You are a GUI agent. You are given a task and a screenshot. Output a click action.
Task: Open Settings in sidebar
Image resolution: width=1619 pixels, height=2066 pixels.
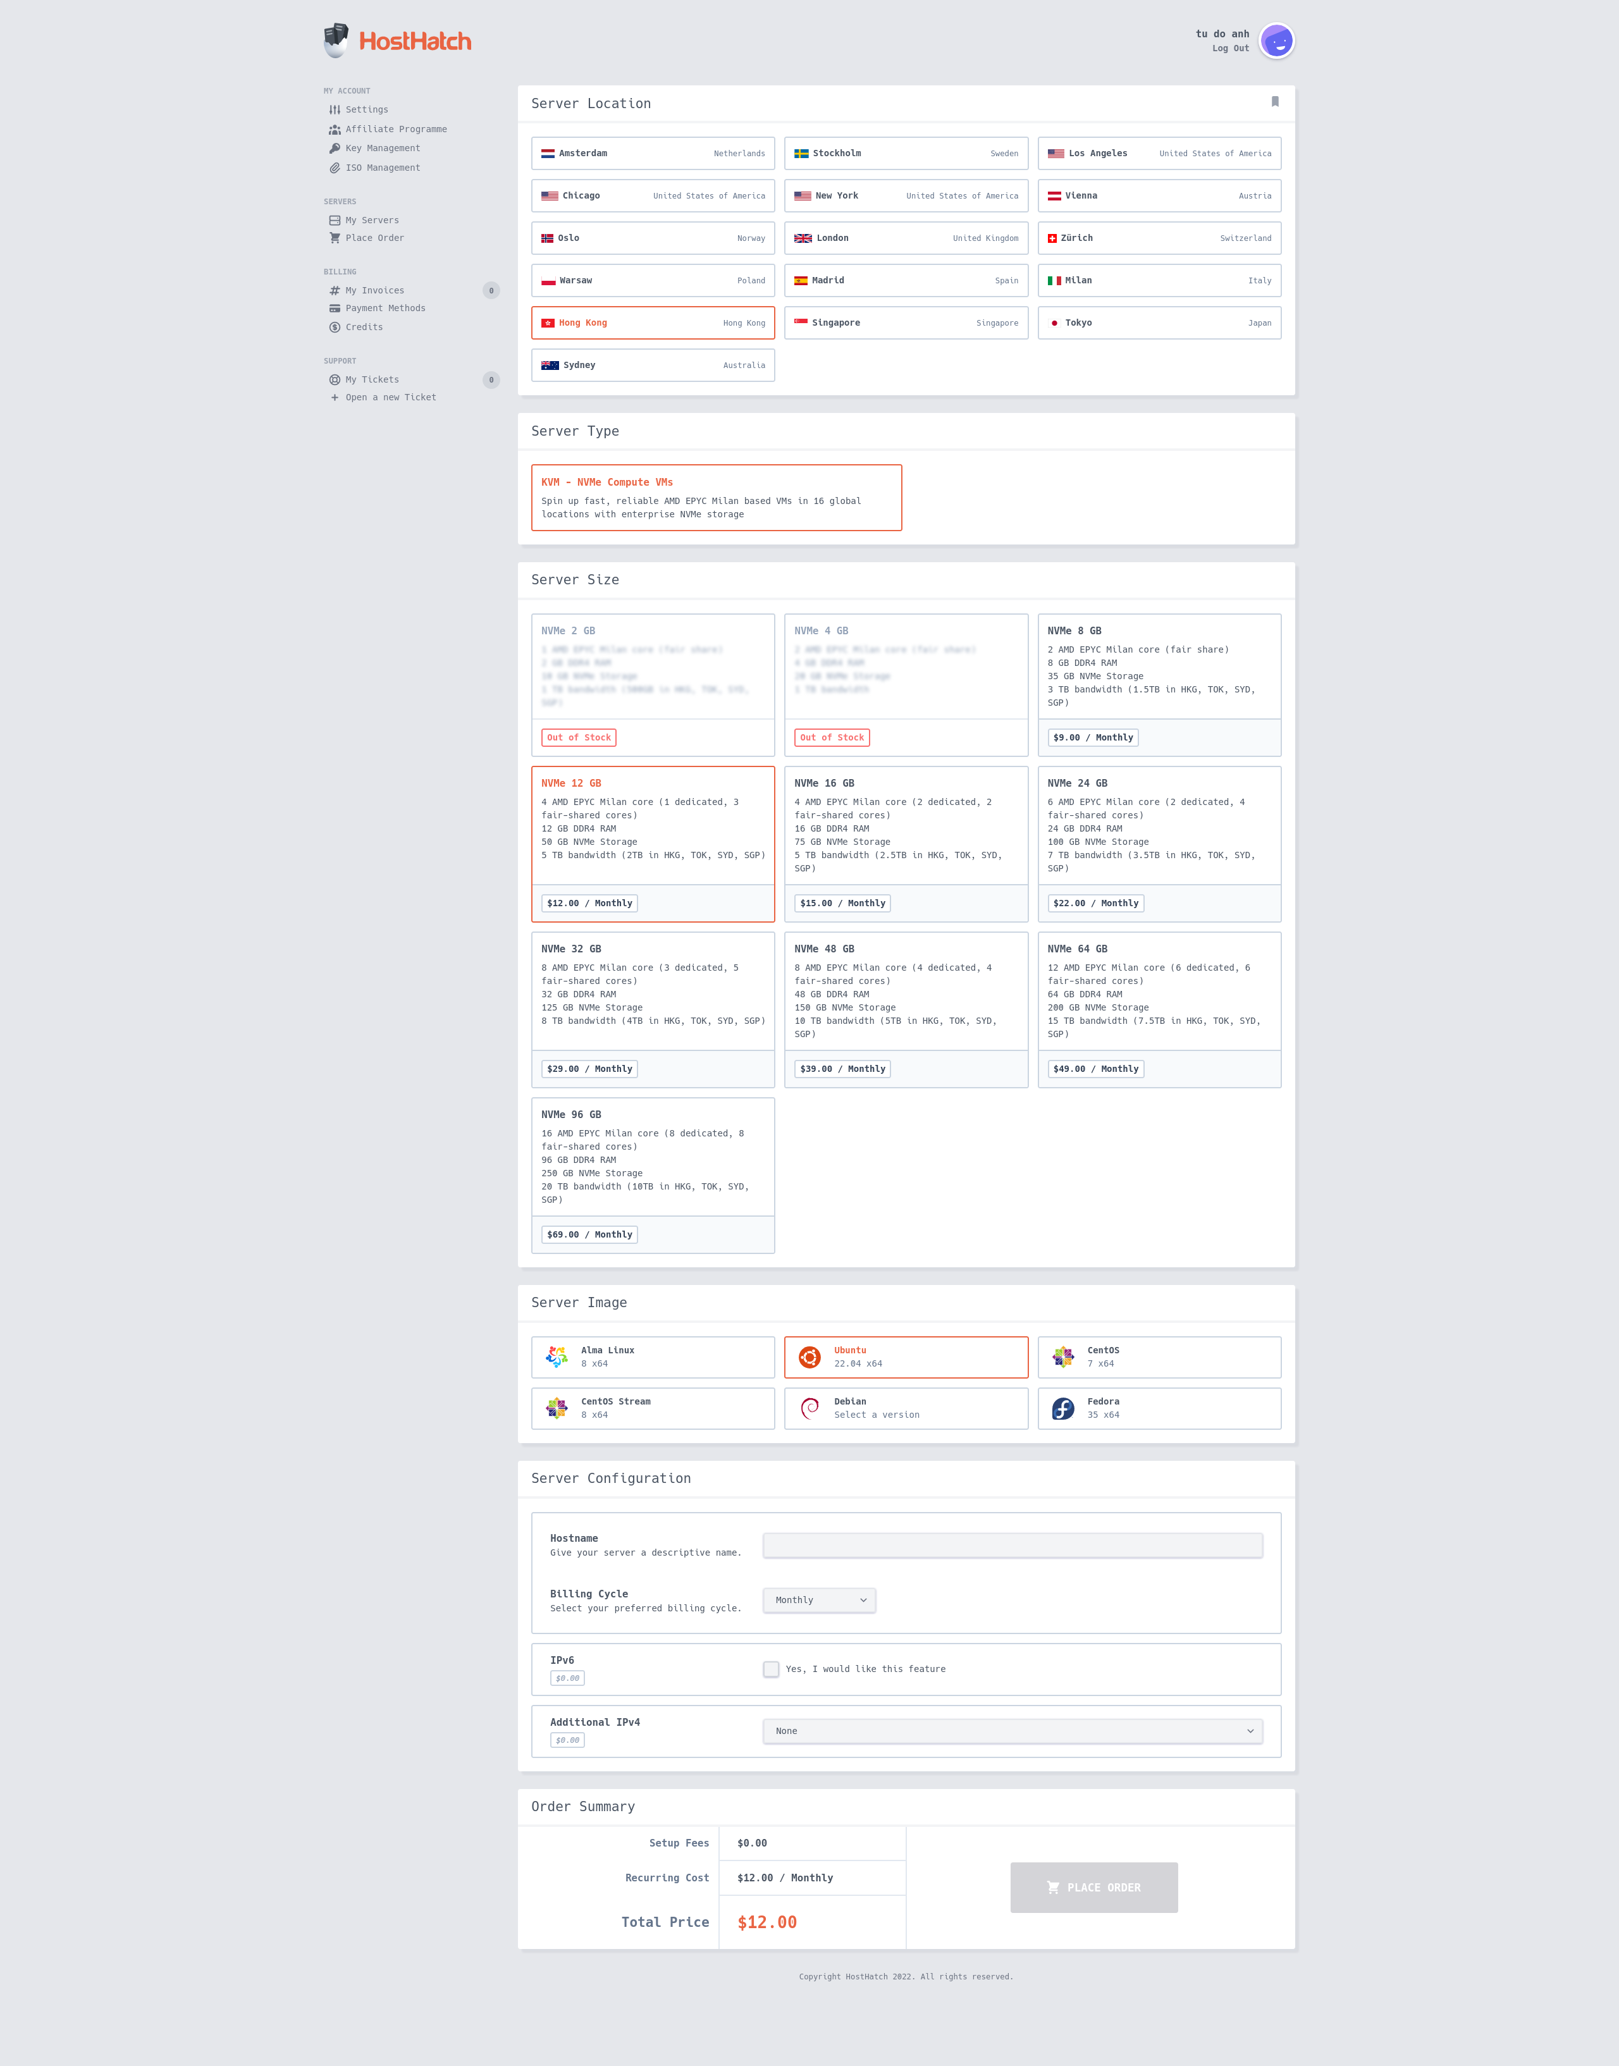coord(367,110)
